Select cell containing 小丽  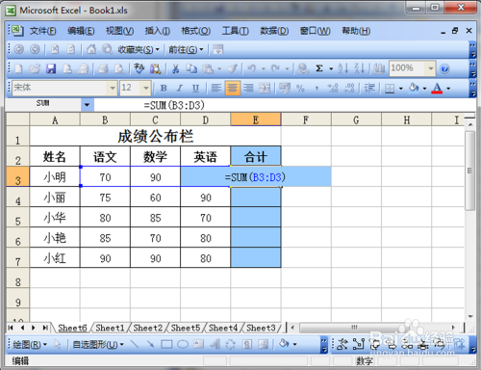pos(55,197)
